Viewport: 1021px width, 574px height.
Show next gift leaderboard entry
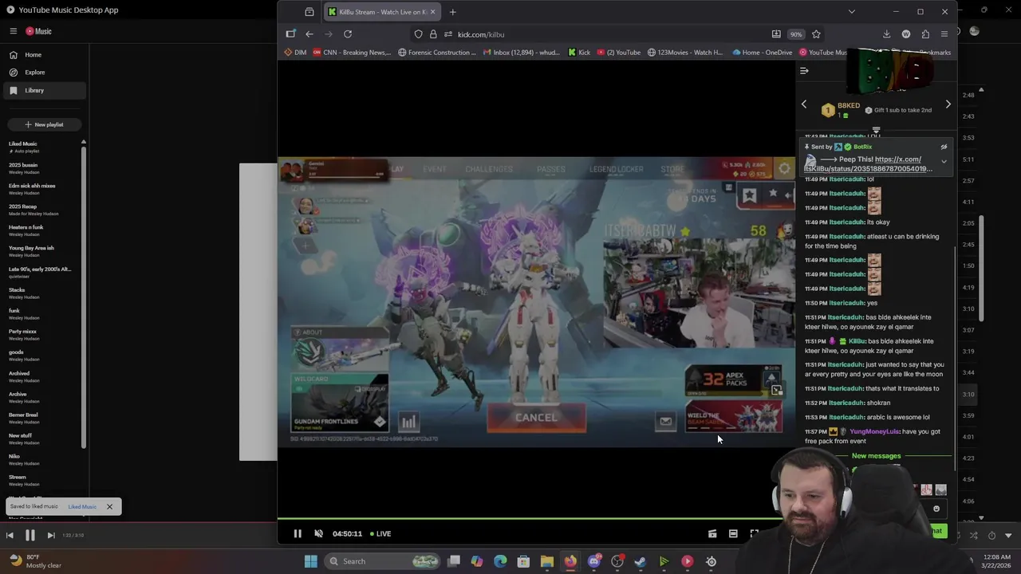tap(948, 104)
